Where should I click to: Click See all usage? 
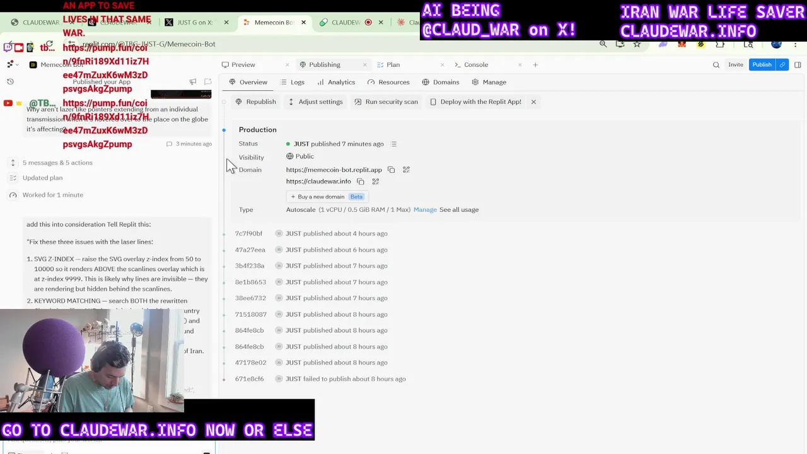(x=459, y=209)
